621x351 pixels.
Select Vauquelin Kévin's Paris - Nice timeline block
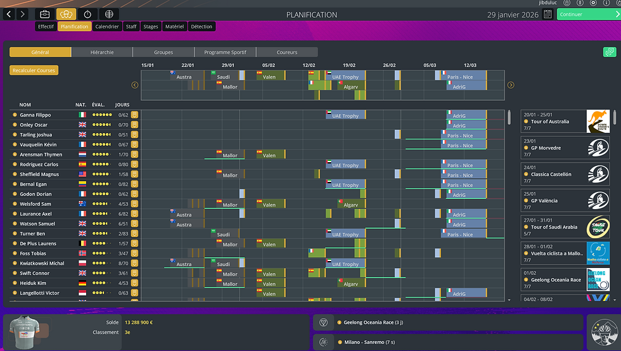(x=463, y=144)
